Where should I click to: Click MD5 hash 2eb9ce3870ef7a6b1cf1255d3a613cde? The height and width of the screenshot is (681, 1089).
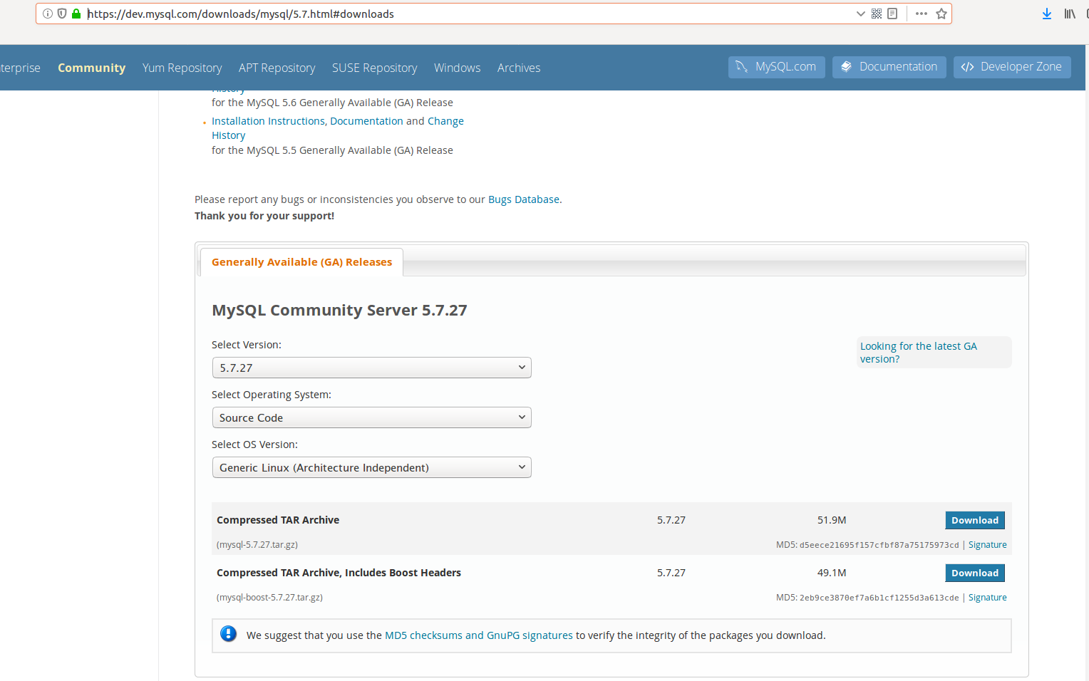point(879,598)
